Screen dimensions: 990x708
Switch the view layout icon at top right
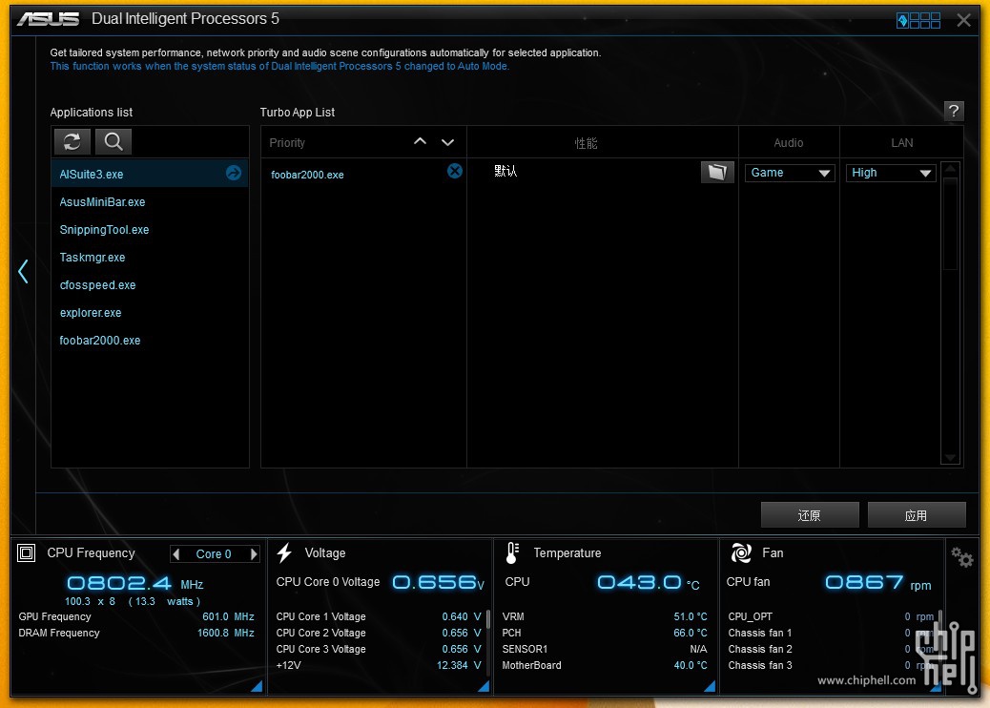(x=918, y=21)
